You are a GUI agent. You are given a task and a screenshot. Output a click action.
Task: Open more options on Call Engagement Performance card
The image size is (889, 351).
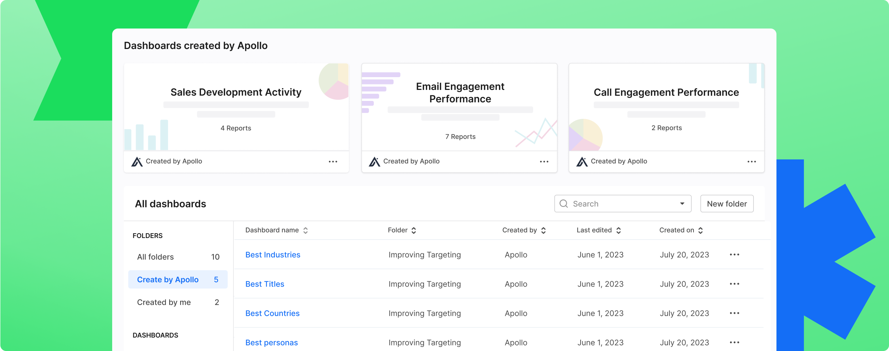coord(752,162)
